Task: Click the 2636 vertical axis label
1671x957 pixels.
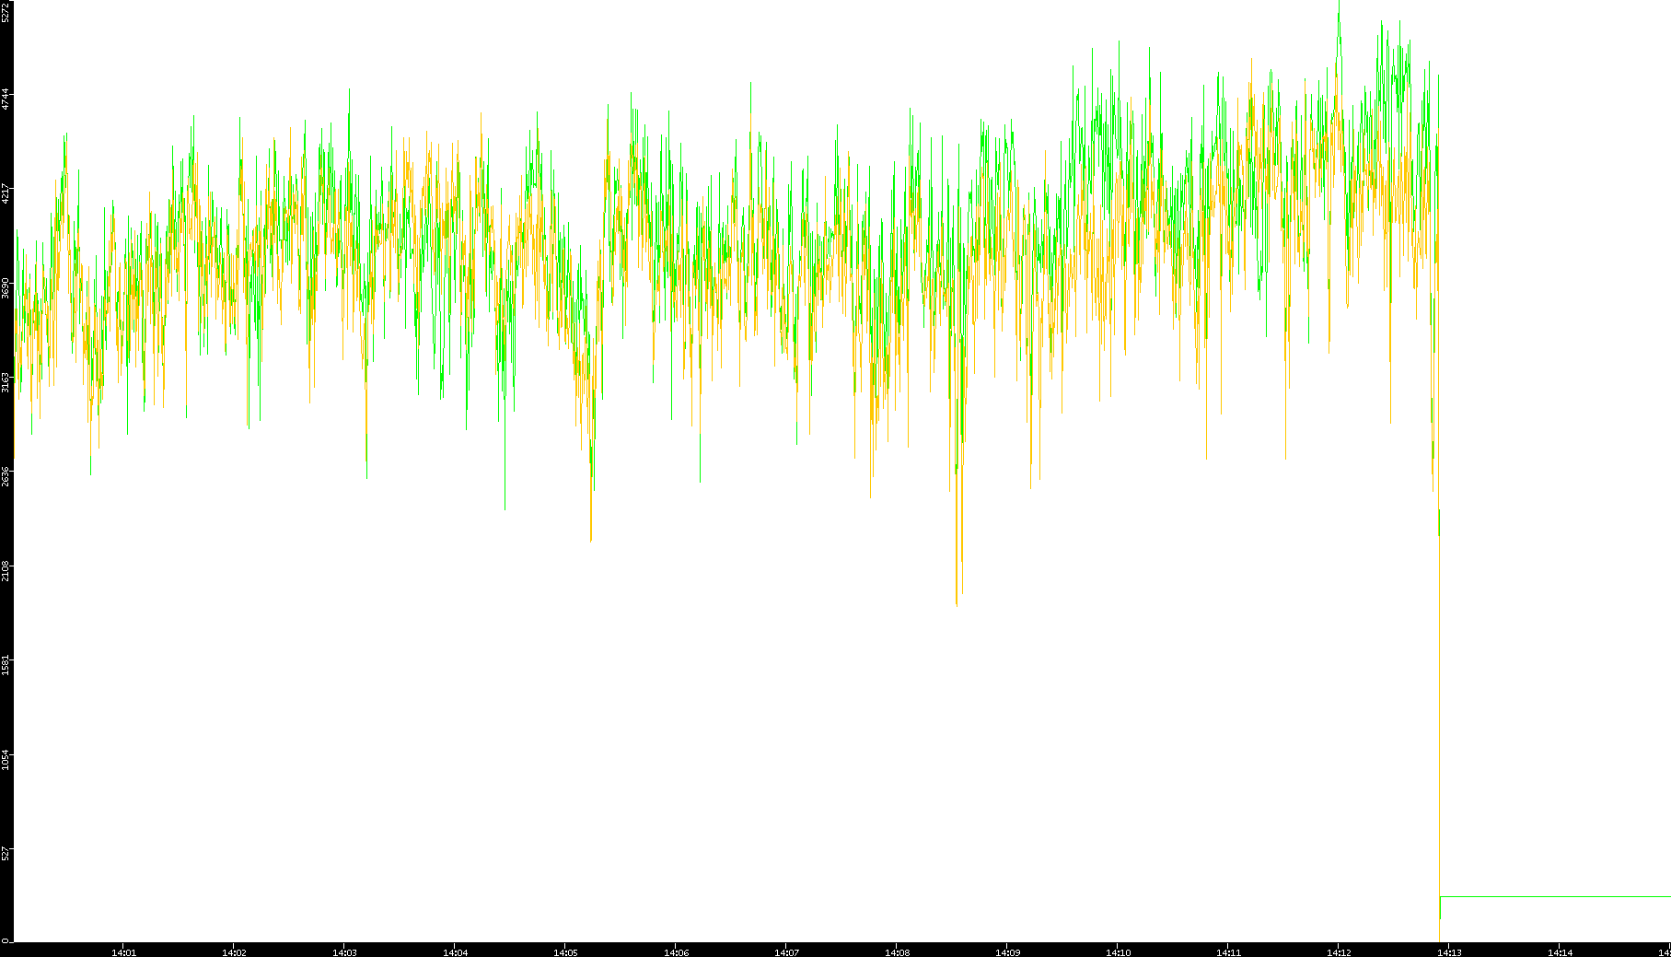Action: (x=6, y=476)
